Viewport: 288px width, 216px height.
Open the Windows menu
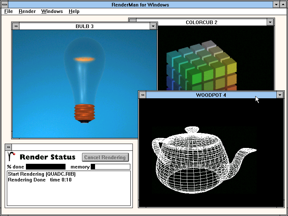(52, 12)
